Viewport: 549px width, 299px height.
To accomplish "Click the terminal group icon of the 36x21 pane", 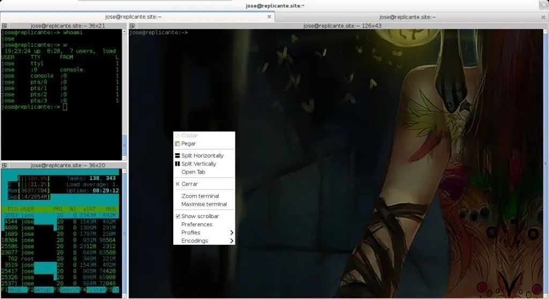I will 4,26.
